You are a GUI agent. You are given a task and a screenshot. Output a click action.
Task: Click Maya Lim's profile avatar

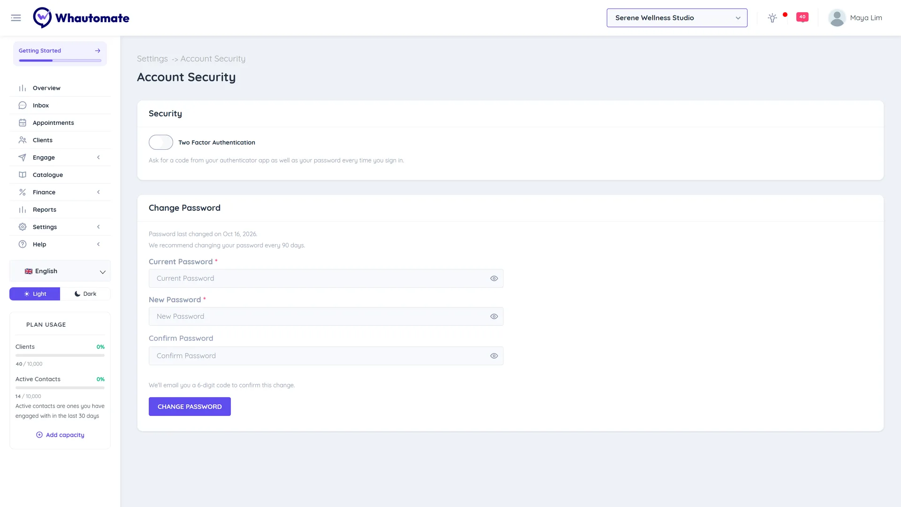point(837,18)
